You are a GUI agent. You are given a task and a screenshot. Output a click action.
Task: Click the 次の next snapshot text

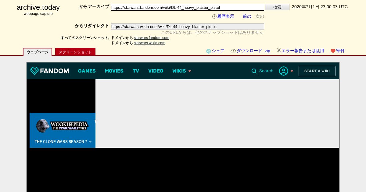coord(260,16)
